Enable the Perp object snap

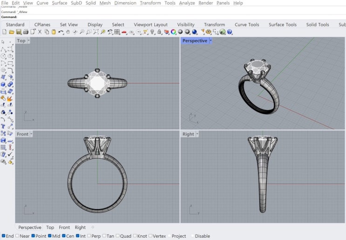(89, 236)
